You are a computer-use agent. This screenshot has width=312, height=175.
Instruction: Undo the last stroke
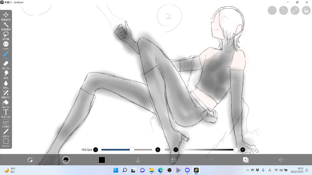(x=174, y=160)
